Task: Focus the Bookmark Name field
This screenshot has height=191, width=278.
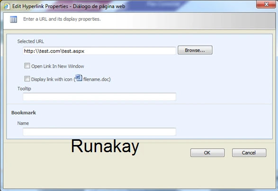Action: pyautogui.click(x=99, y=132)
